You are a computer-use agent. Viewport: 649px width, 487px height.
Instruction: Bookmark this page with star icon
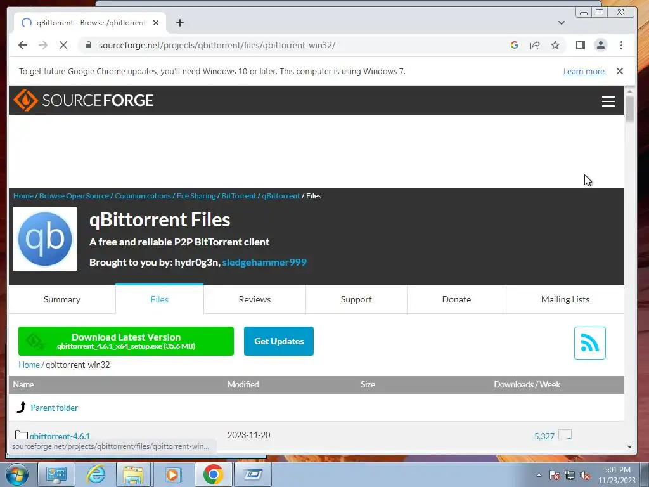(555, 45)
